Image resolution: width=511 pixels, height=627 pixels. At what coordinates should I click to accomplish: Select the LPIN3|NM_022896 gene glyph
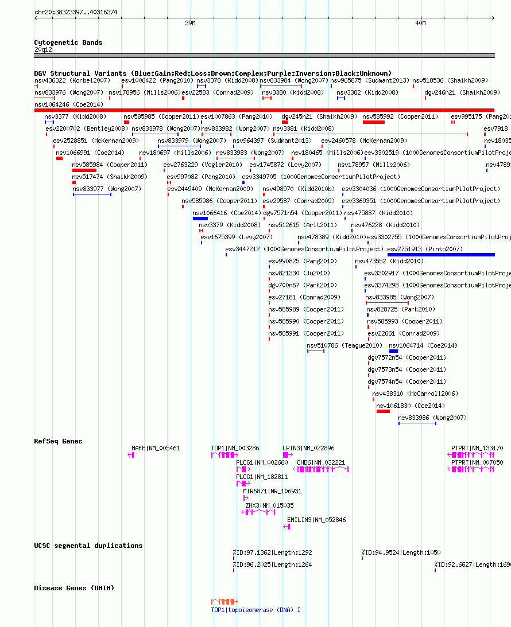[x=288, y=455]
